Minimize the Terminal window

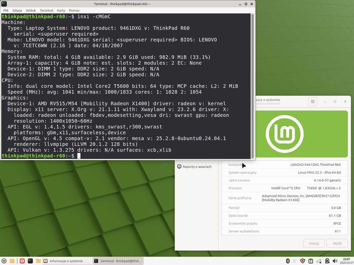240,4
